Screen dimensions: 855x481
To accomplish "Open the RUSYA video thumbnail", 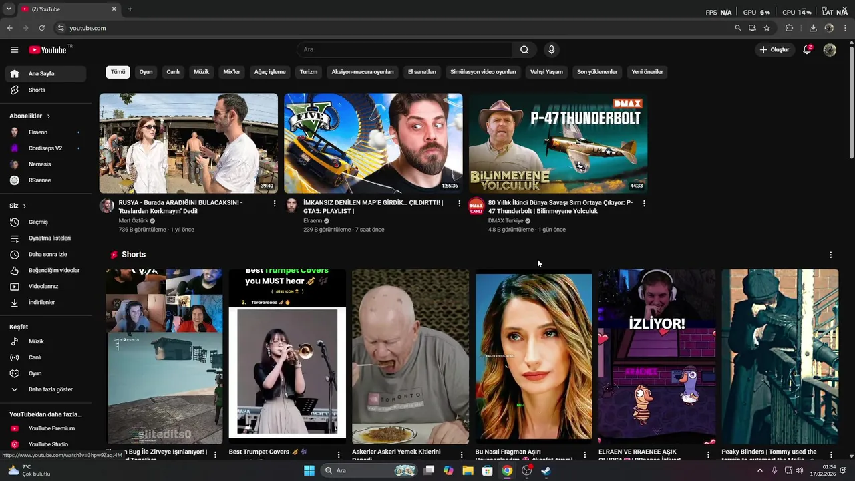I will (188, 144).
